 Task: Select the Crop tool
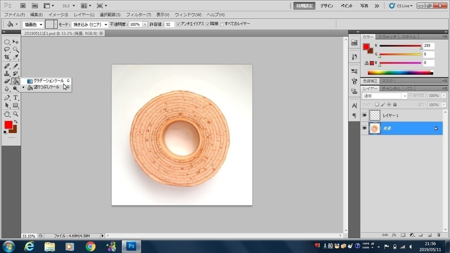point(7,57)
